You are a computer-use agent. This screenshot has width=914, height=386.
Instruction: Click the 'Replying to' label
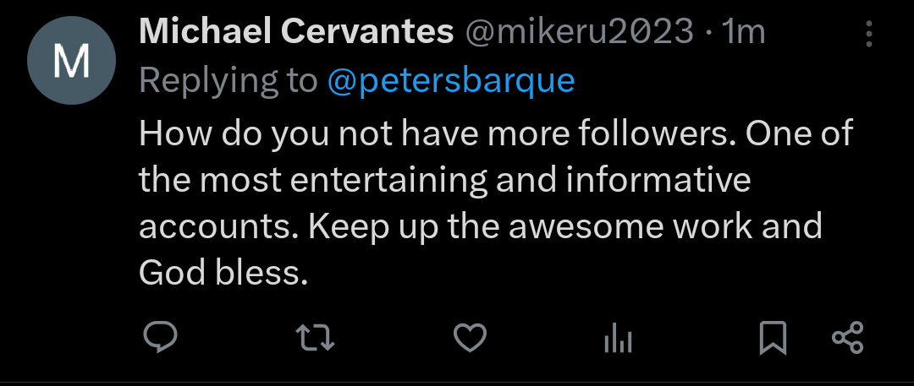228,80
